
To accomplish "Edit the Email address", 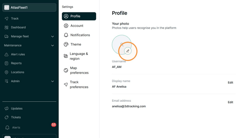I will 230,102.
